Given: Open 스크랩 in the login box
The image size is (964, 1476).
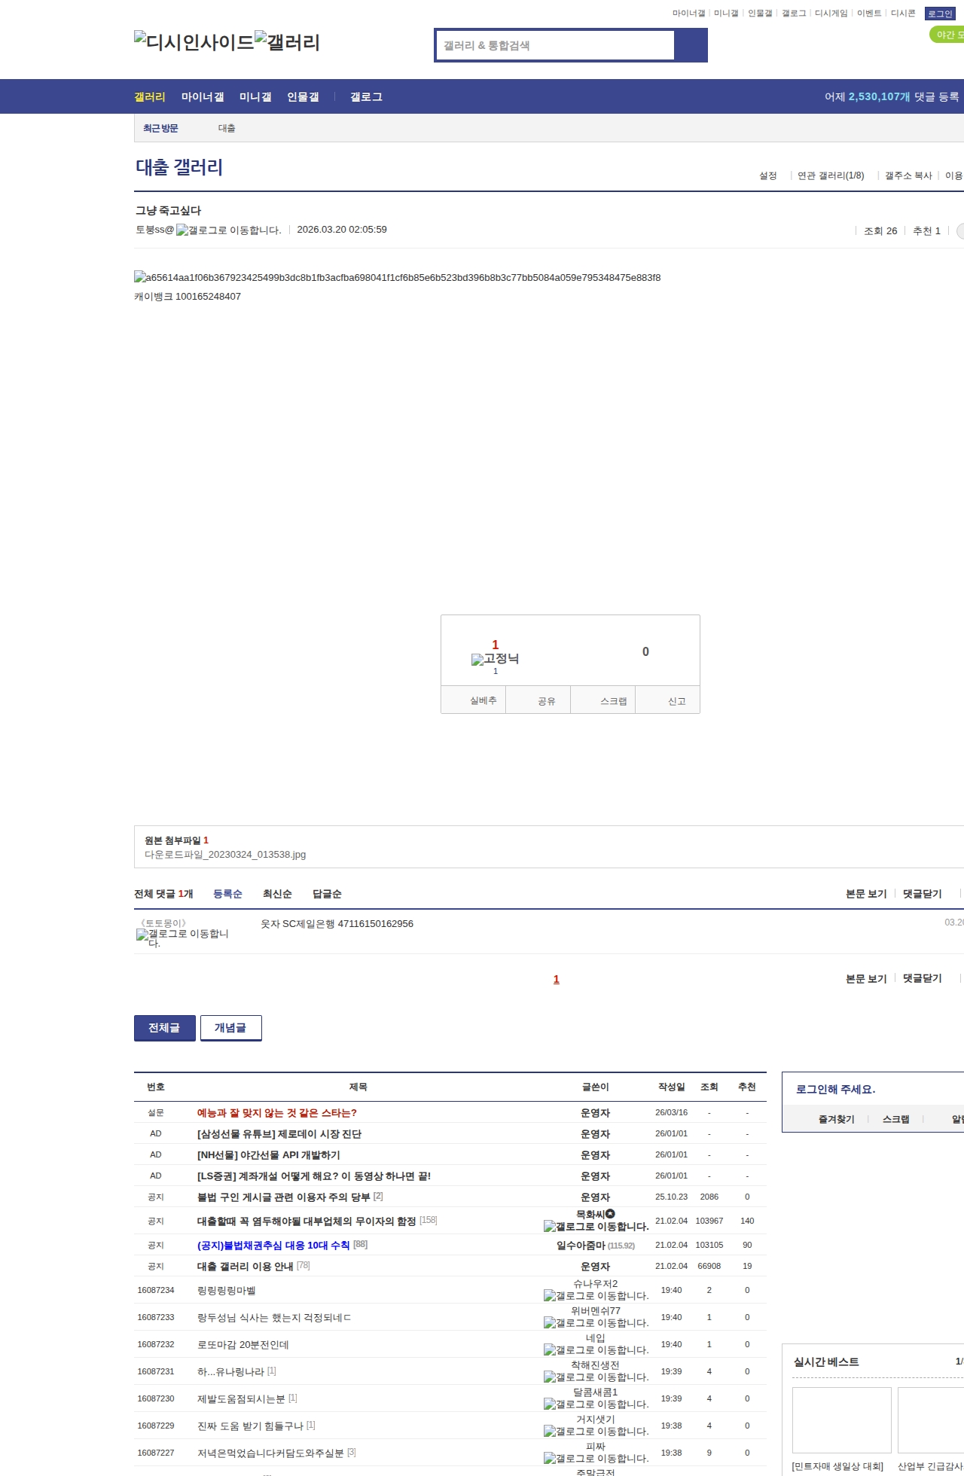Looking at the screenshot, I should point(896,1120).
